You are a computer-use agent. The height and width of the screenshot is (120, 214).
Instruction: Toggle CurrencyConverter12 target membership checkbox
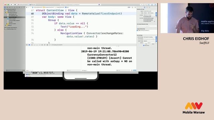pos(137,30)
